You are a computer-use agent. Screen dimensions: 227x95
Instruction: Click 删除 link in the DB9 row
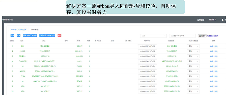click(216, 46)
